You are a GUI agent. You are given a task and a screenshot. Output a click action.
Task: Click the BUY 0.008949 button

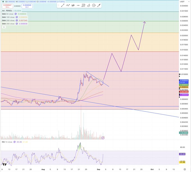point(27,6)
